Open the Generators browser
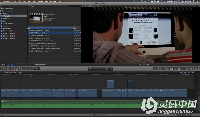The width and height of the screenshot is (200, 117). (x=187, y=69)
